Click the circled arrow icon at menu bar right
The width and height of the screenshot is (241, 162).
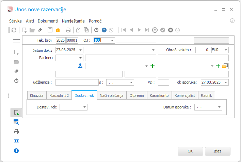232,21
